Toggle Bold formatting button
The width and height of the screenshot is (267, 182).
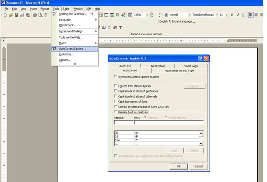(232, 15)
